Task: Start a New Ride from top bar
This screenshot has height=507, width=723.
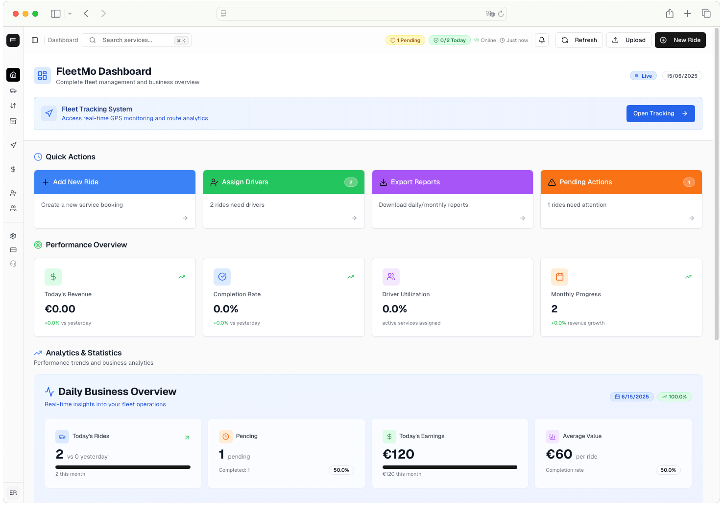Action: (x=680, y=40)
